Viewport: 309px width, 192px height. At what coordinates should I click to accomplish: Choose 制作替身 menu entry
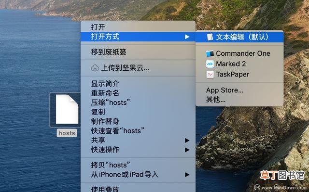pyautogui.click(x=138, y=121)
